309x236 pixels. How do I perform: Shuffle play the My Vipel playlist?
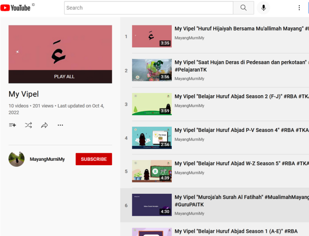click(28, 125)
